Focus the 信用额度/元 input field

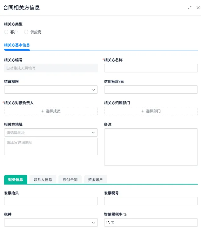click(x=151, y=90)
